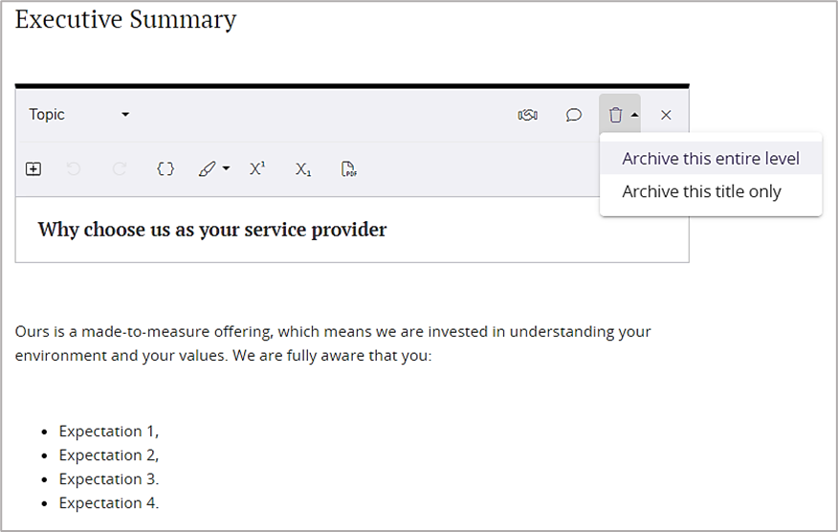Viewport: 838px width, 532px height.
Task: Expand the highlighter options arrow
Action: tap(227, 169)
